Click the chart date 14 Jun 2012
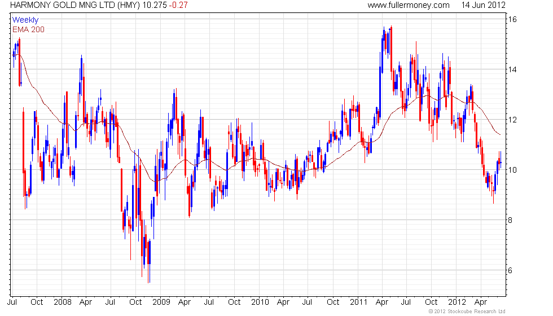The width and height of the screenshot is (553, 316). tap(483, 5)
